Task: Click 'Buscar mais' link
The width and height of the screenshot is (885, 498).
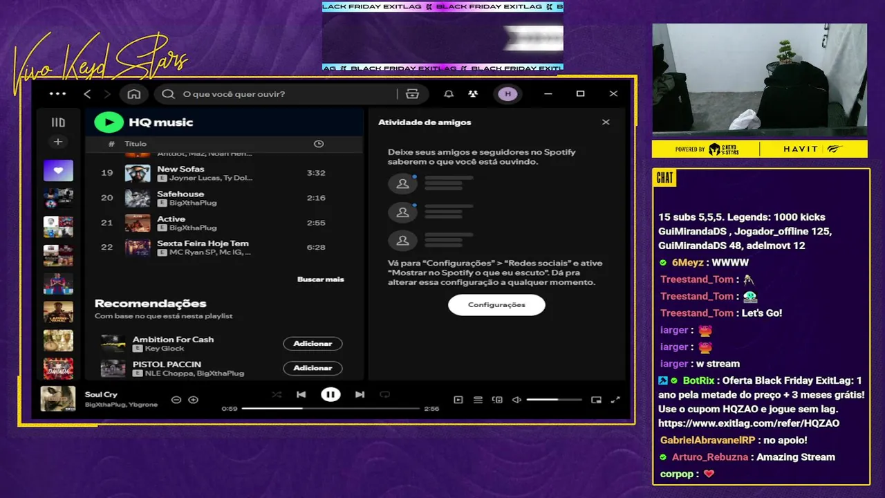Action: [x=321, y=279]
